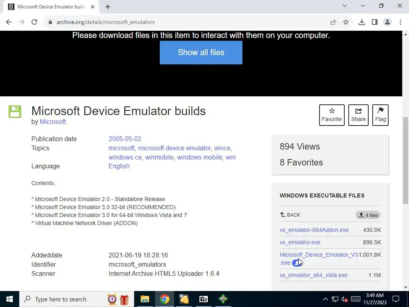Download vs_emulator-X64Addon.exe
Image resolution: width=409 pixels, height=307 pixels.
(314, 230)
